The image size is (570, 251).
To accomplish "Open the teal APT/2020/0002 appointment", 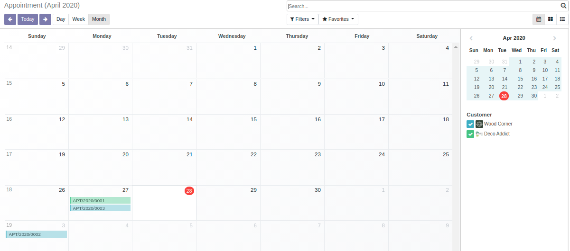I will [36, 234].
